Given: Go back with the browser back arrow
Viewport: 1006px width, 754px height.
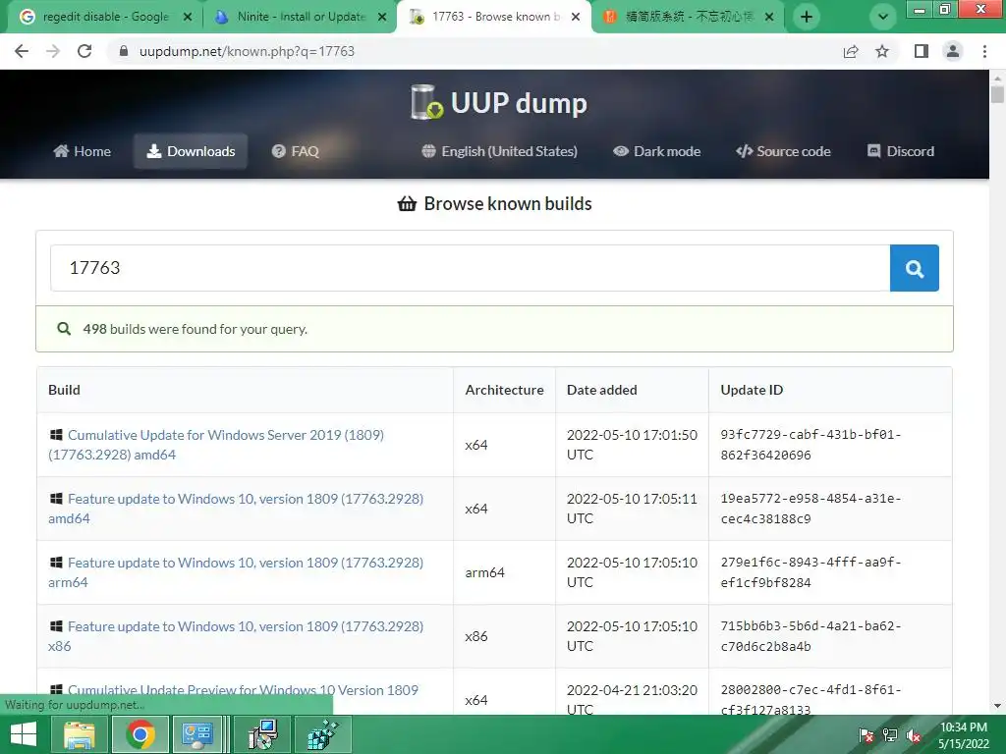Looking at the screenshot, I should click(x=22, y=51).
